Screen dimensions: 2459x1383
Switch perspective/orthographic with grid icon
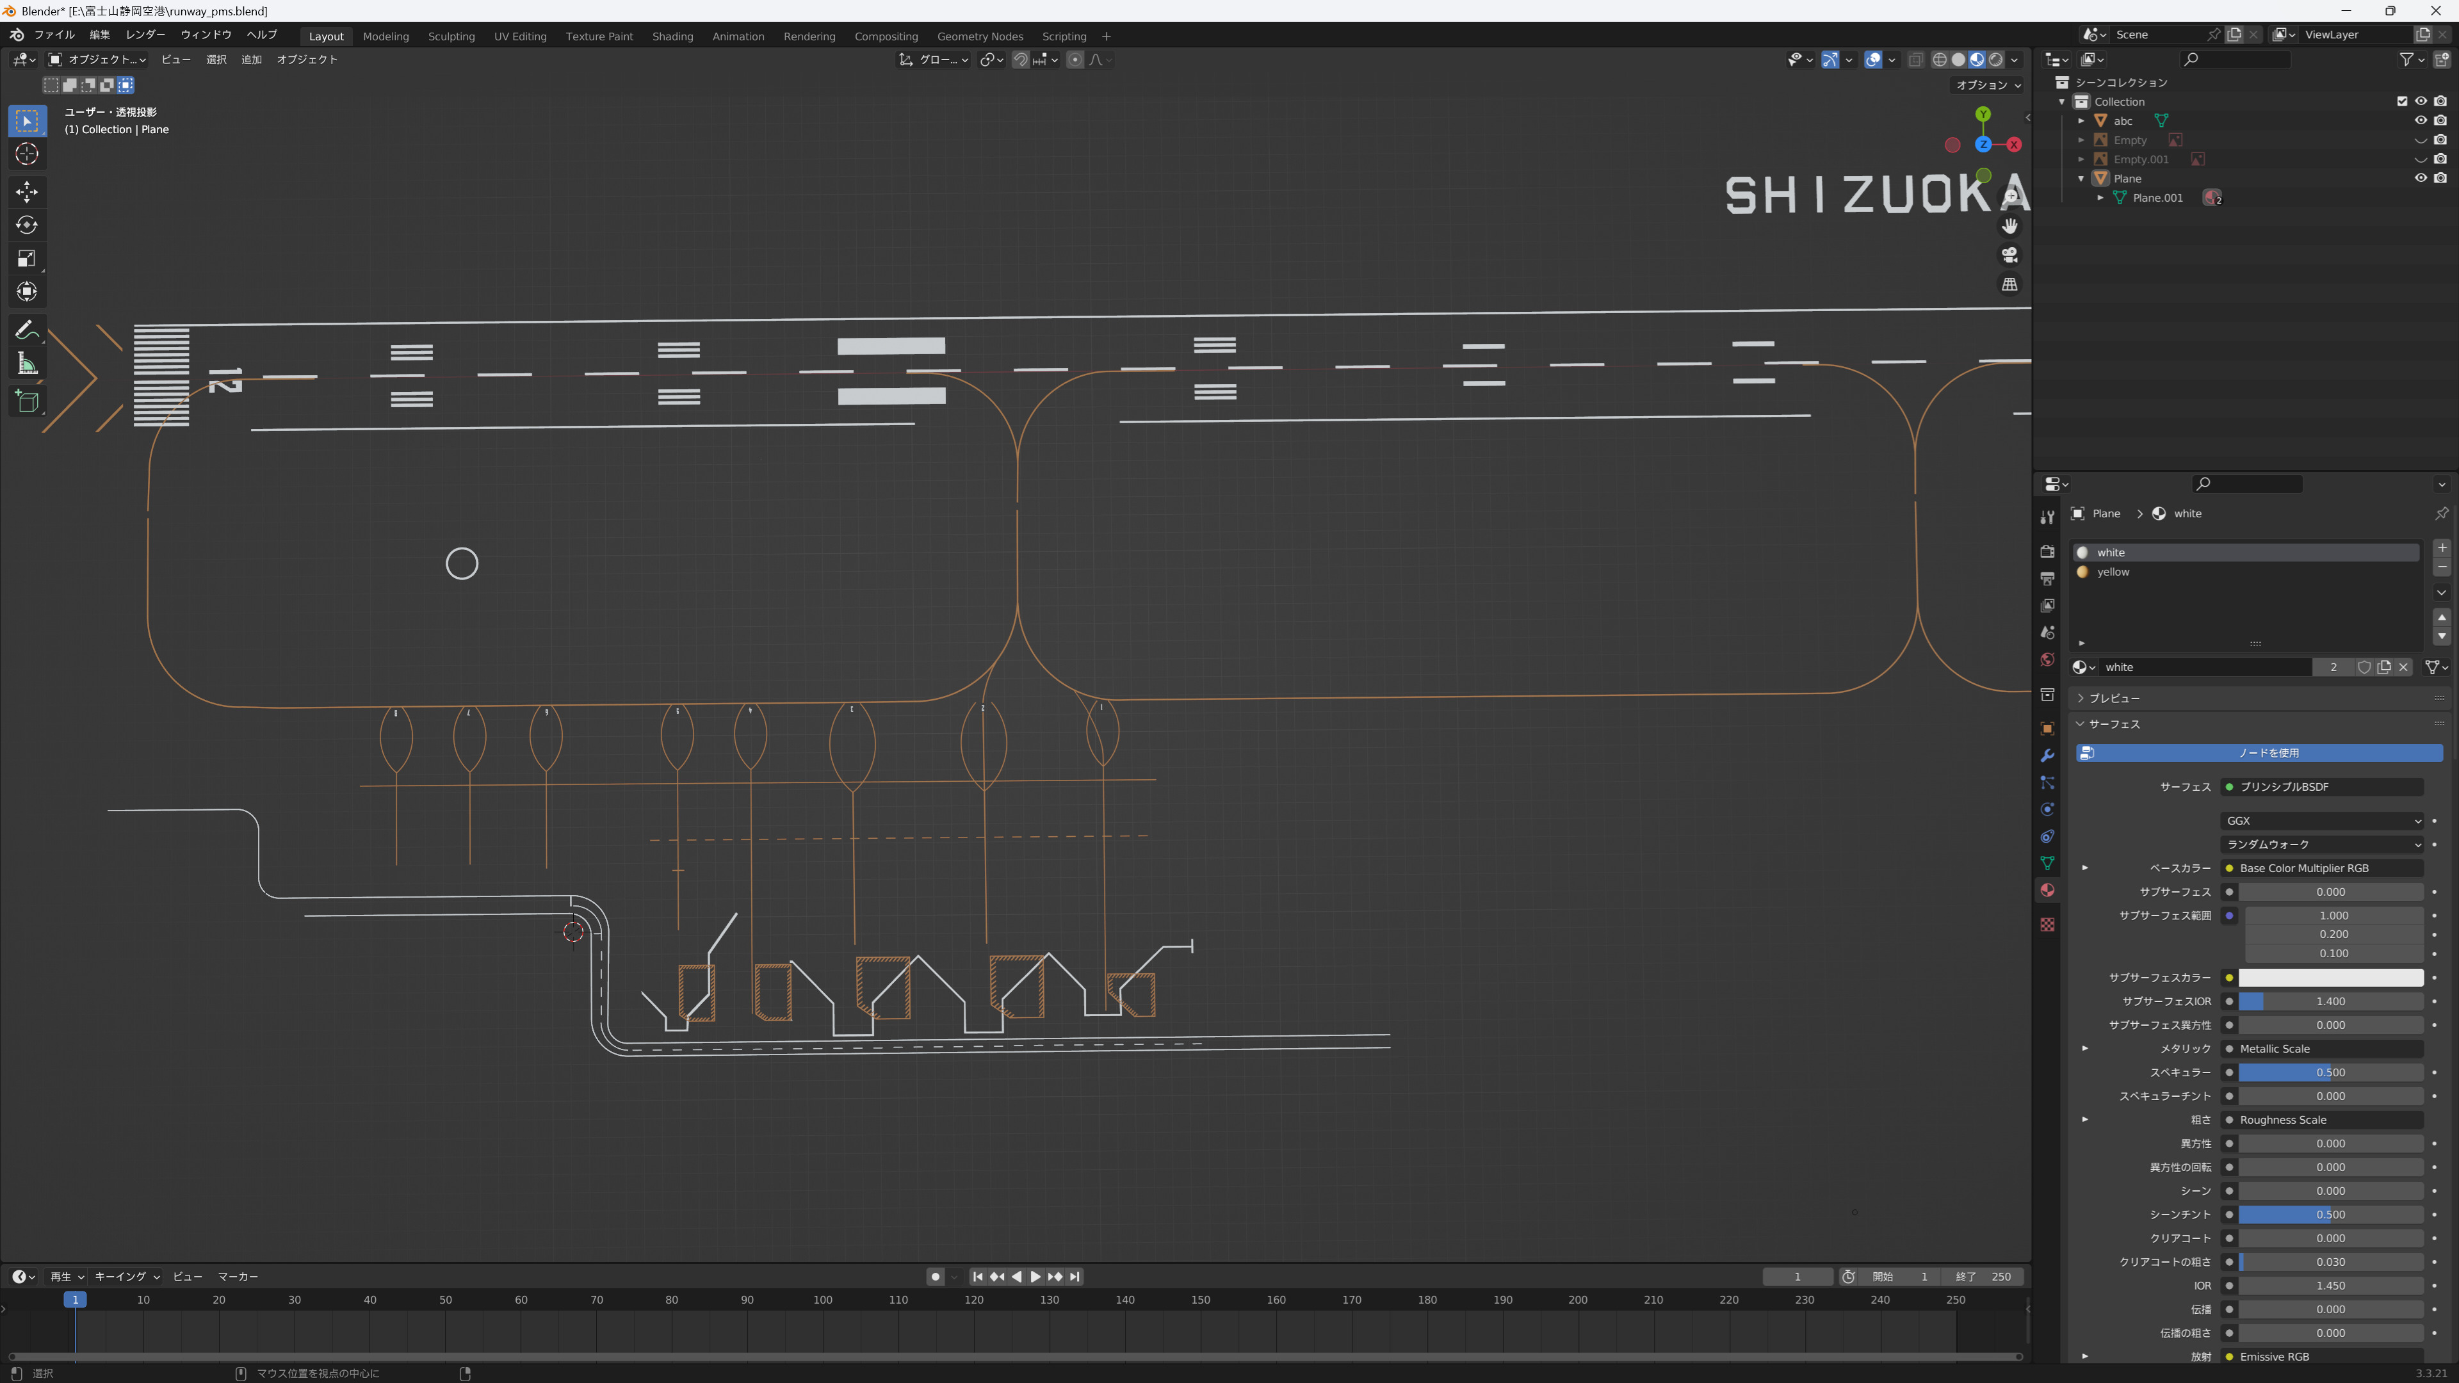click(x=2009, y=284)
